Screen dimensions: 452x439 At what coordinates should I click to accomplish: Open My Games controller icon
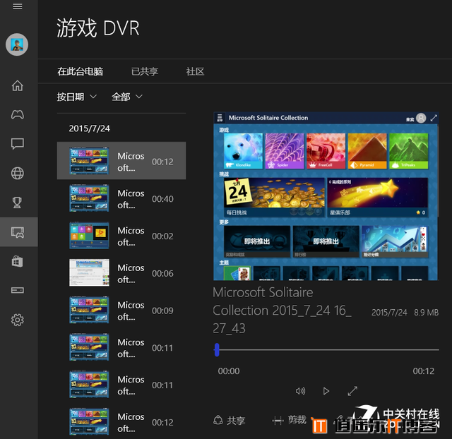[x=17, y=114]
